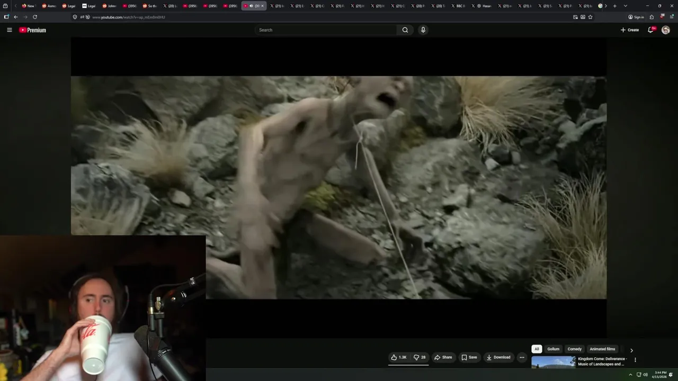The width and height of the screenshot is (678, 381).
Task: Click the video player to pause
Action: coord(339,187)
